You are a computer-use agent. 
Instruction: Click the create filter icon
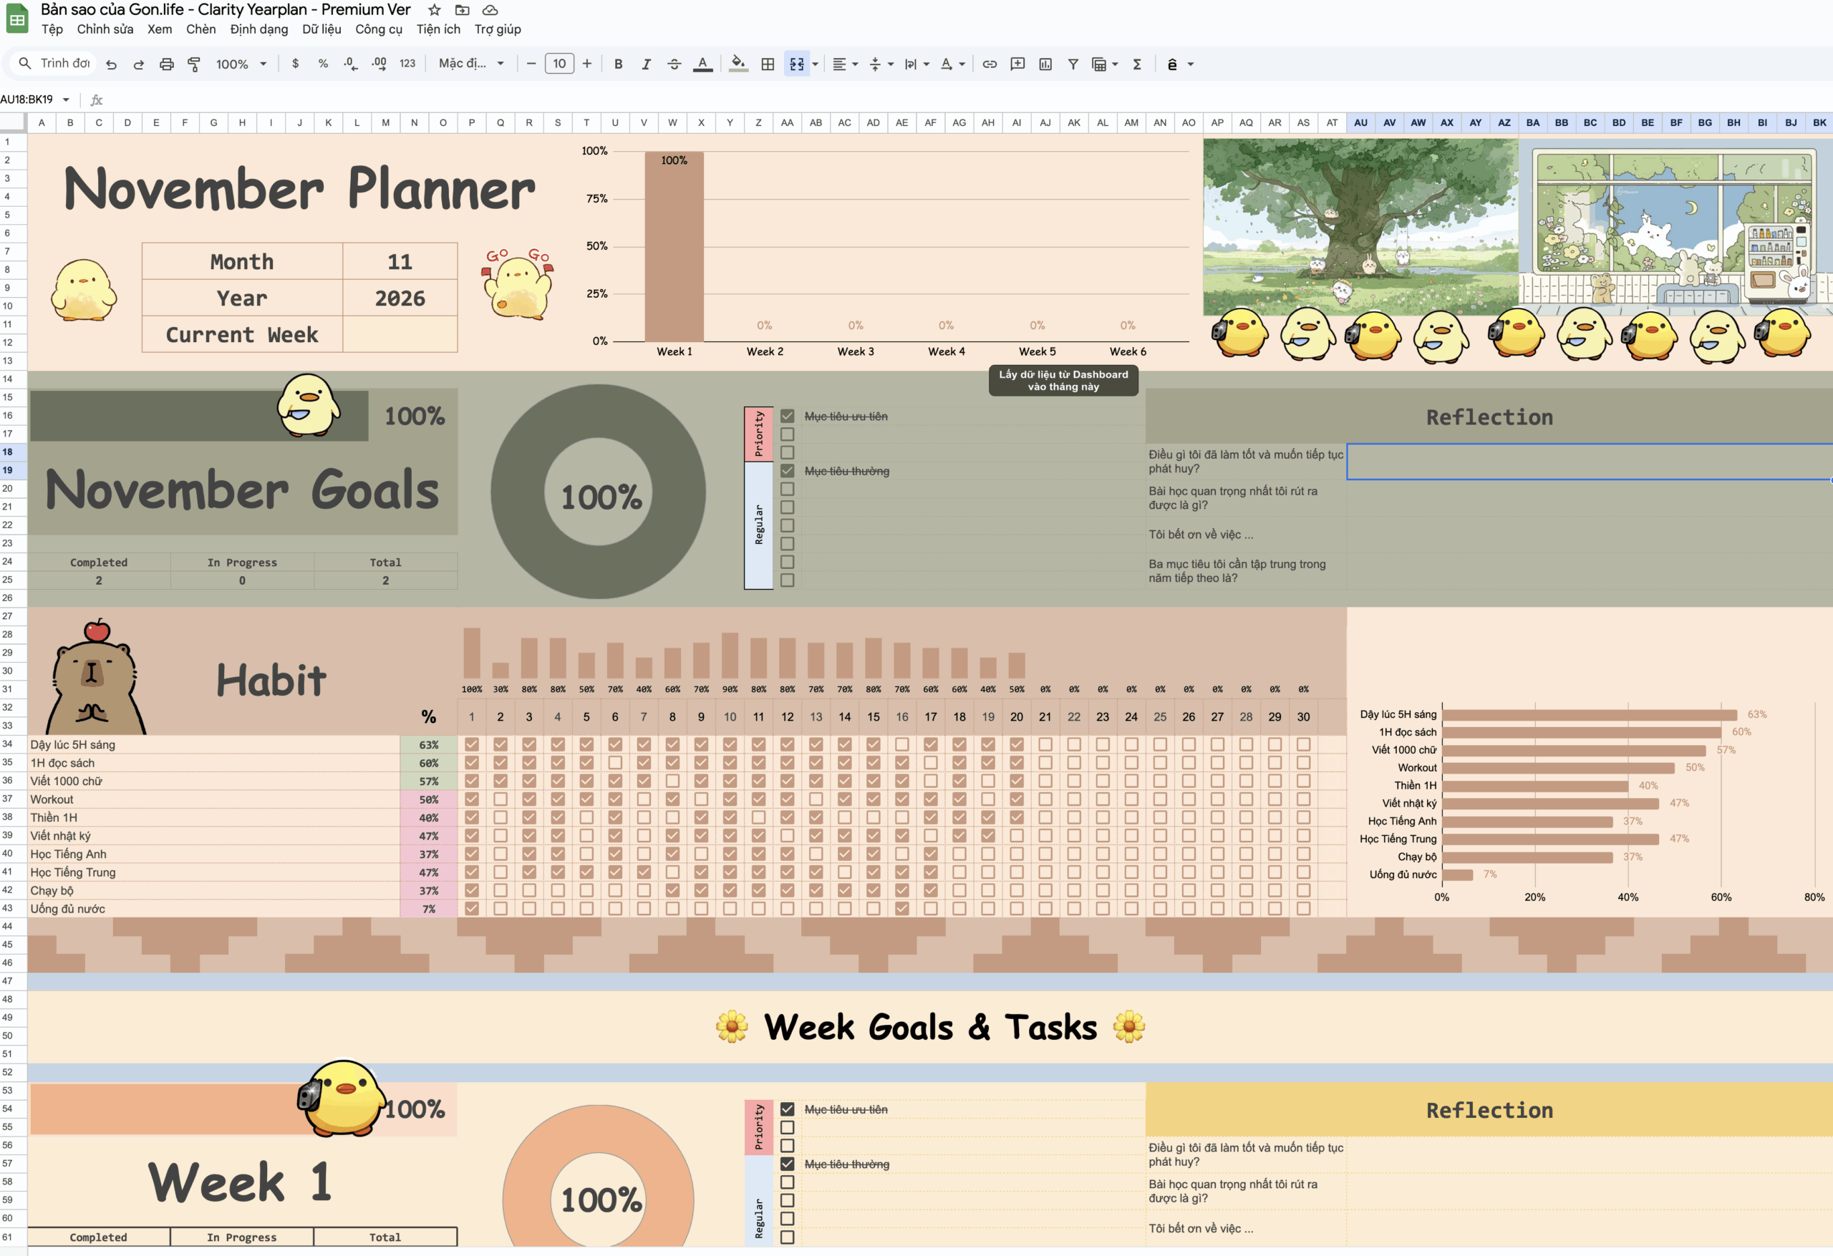(1073, 64)
